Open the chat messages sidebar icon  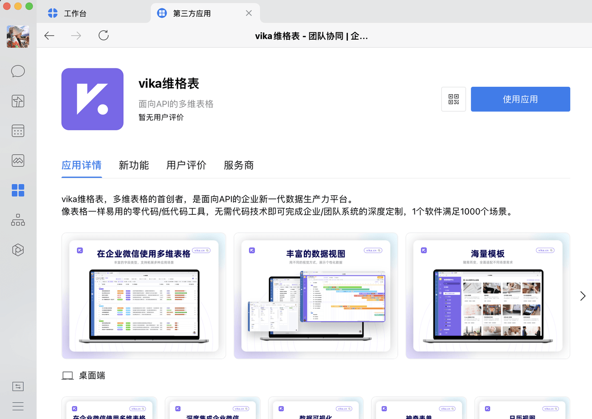pos(18,71)
